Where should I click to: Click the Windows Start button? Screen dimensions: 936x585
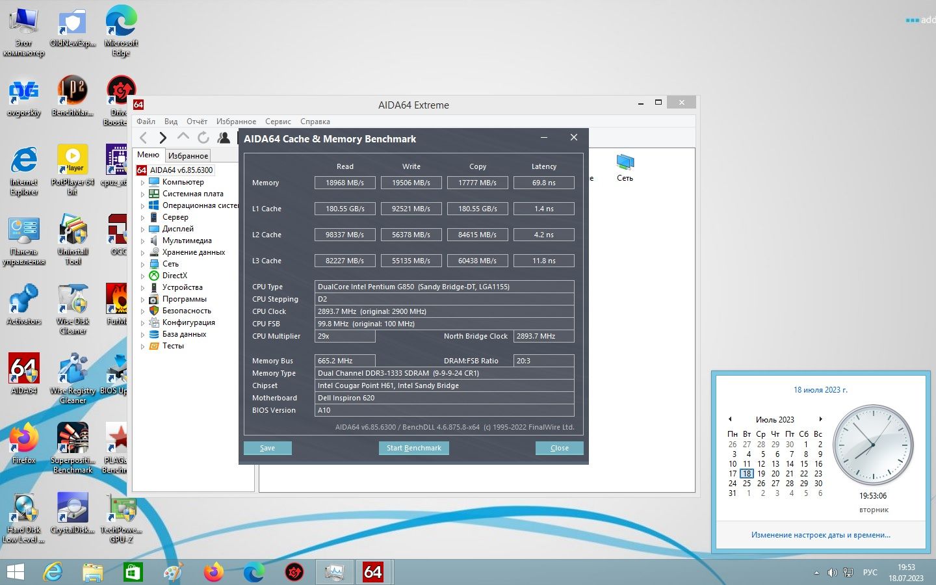15,572
